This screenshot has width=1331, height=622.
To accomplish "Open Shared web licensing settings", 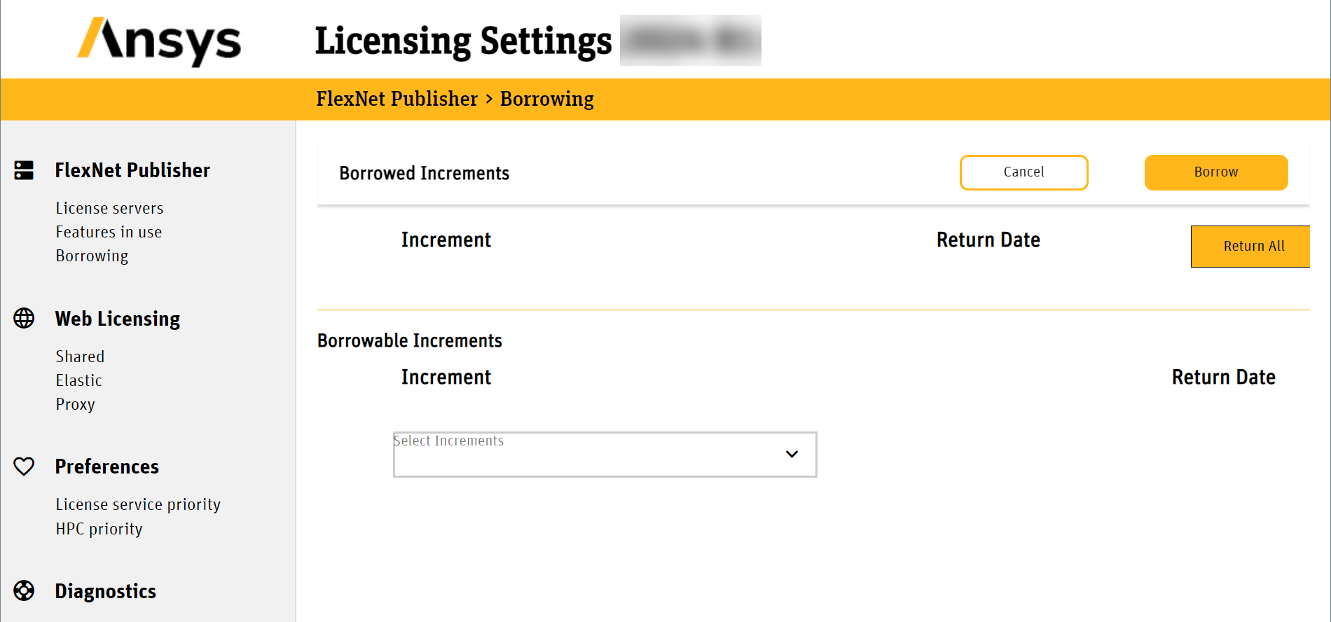I will pos(80,357).
